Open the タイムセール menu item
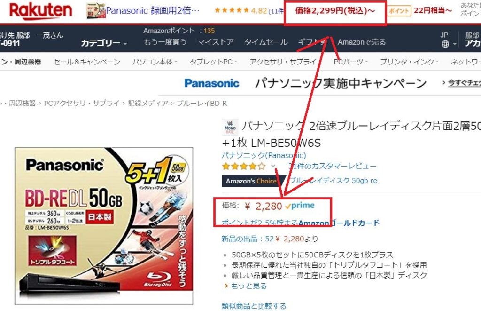 pyautogui.click(x=266, y=42)
